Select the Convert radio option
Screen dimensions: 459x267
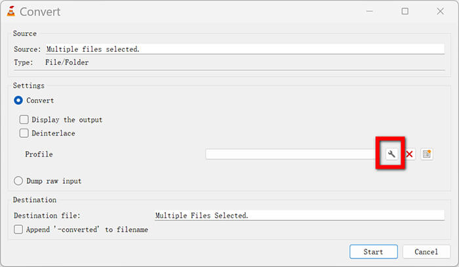click(x=18, y=100)
